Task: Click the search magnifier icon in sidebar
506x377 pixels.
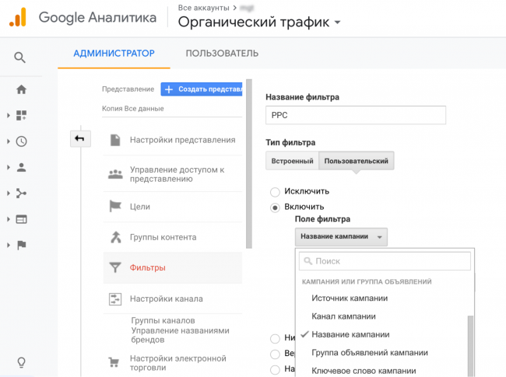Action: click(20, 57)
